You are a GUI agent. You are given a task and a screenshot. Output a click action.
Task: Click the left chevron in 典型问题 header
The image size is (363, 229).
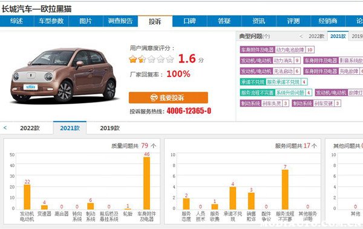301,36
